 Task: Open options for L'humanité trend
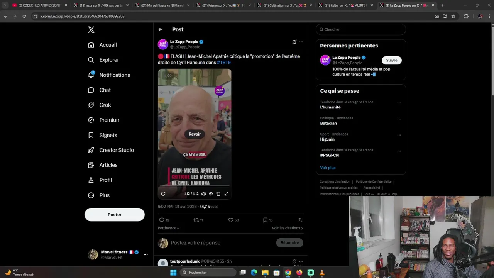(x=399, y=103)
